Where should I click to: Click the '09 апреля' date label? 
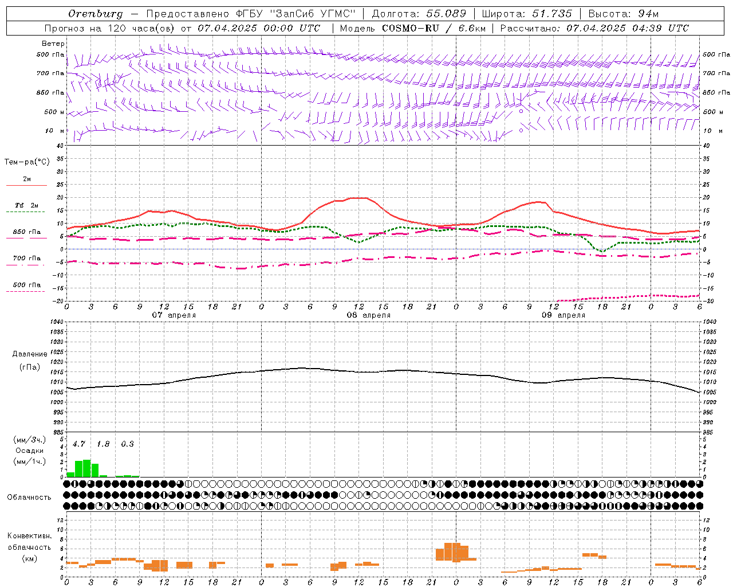pyautogui.click(x=563, y=315)
